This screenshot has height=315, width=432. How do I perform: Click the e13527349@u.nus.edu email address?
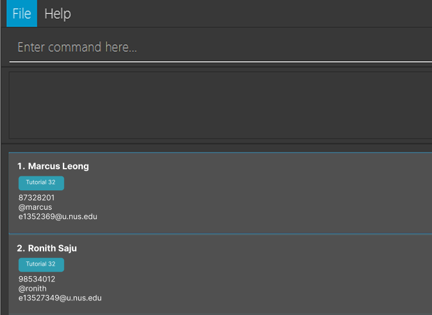tap(60, 298)
